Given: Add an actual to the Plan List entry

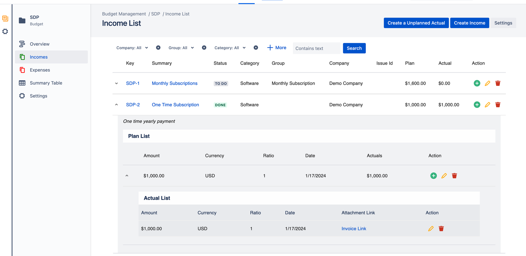Looking at the screenshot, I should point(434,176).
